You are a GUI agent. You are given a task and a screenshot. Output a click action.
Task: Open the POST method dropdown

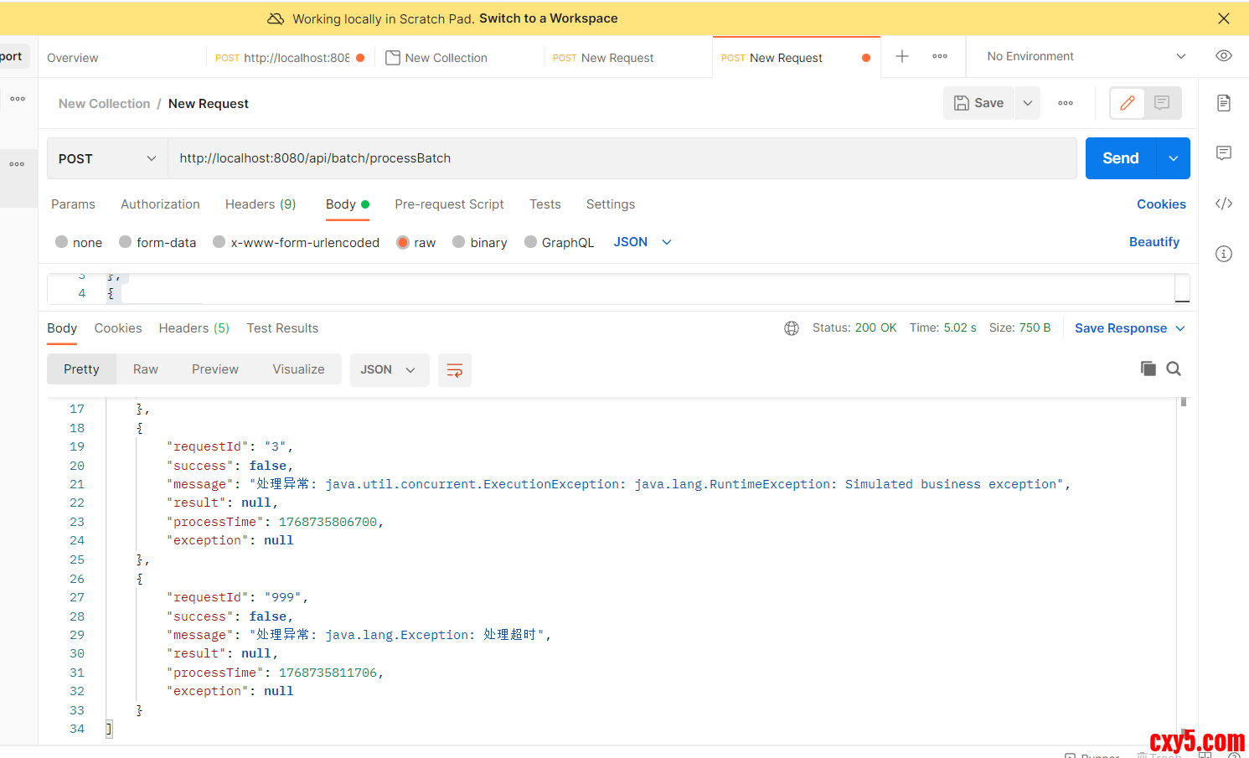click(107, 158)
